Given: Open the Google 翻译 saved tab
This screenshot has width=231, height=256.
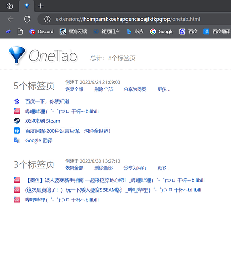Looking at the screenshot, I should pyautogui.click(x=39, y=141).
